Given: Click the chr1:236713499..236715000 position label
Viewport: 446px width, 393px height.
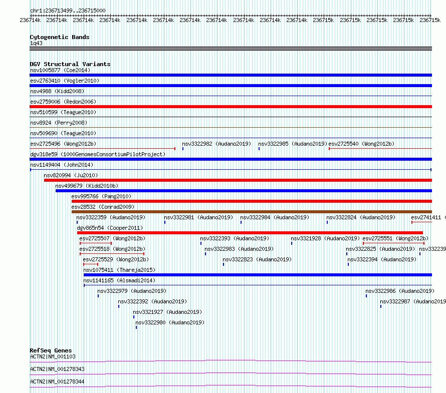Looking at the screenshot, I should tap(68, 11).
